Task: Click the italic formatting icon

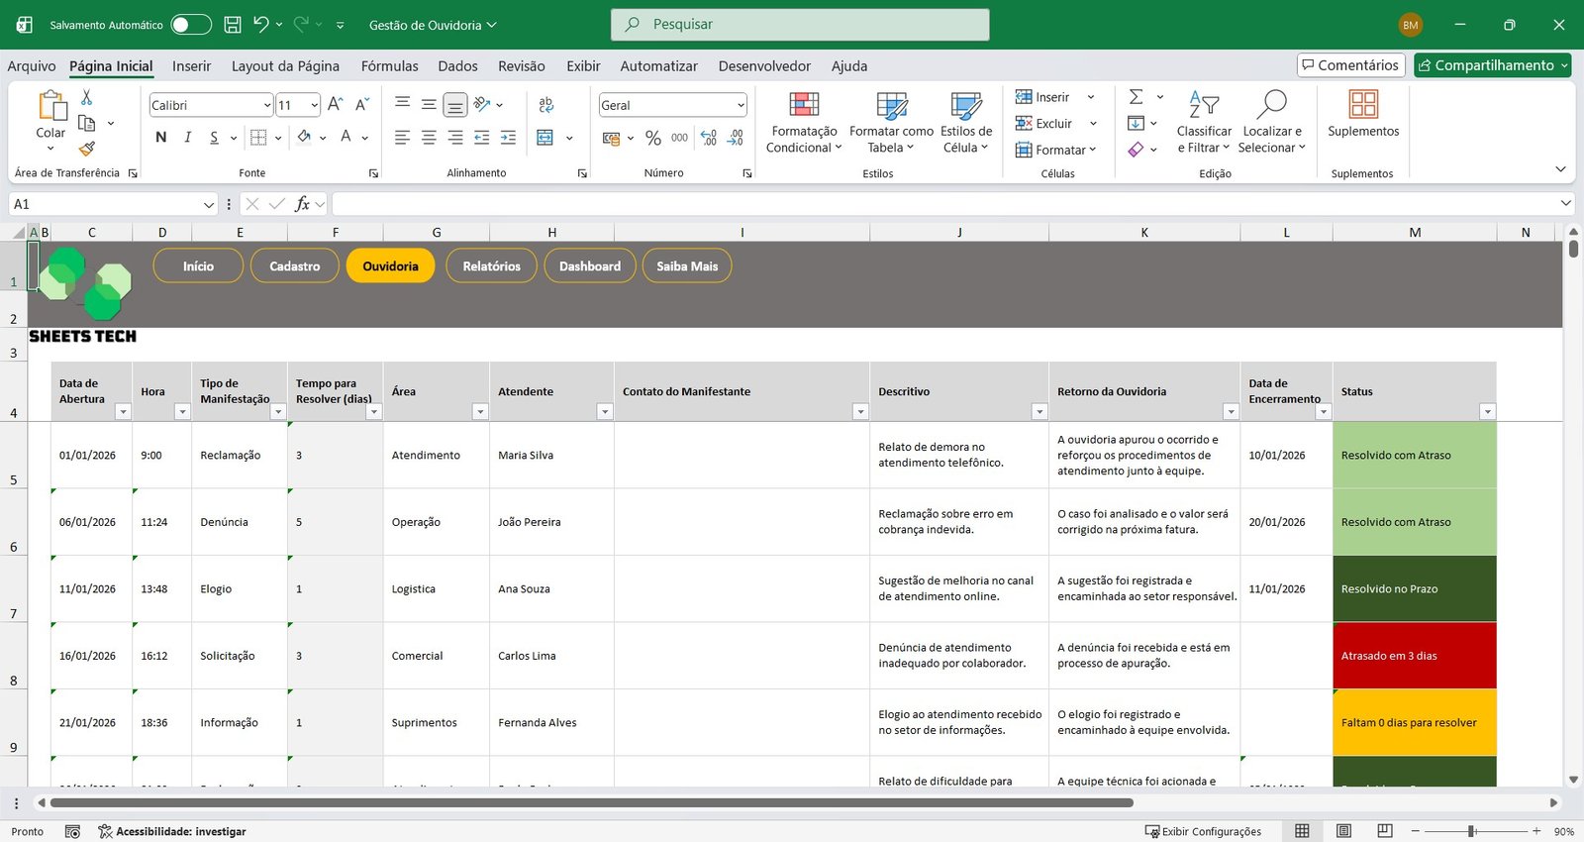Action: (x=187, y=138)
